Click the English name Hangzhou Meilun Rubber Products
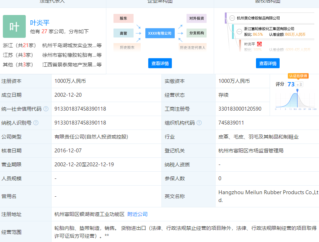 click(269, 196)
